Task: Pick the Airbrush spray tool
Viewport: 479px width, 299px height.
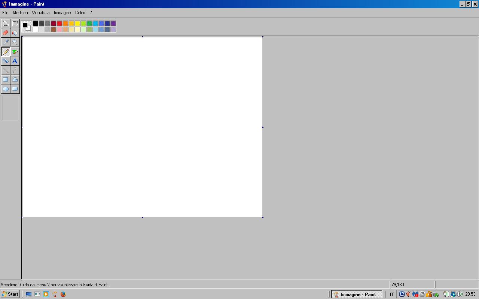Action: [x=6, y=61]
